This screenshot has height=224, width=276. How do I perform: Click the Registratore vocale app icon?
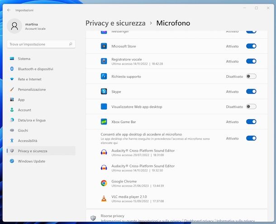[104, 61]
